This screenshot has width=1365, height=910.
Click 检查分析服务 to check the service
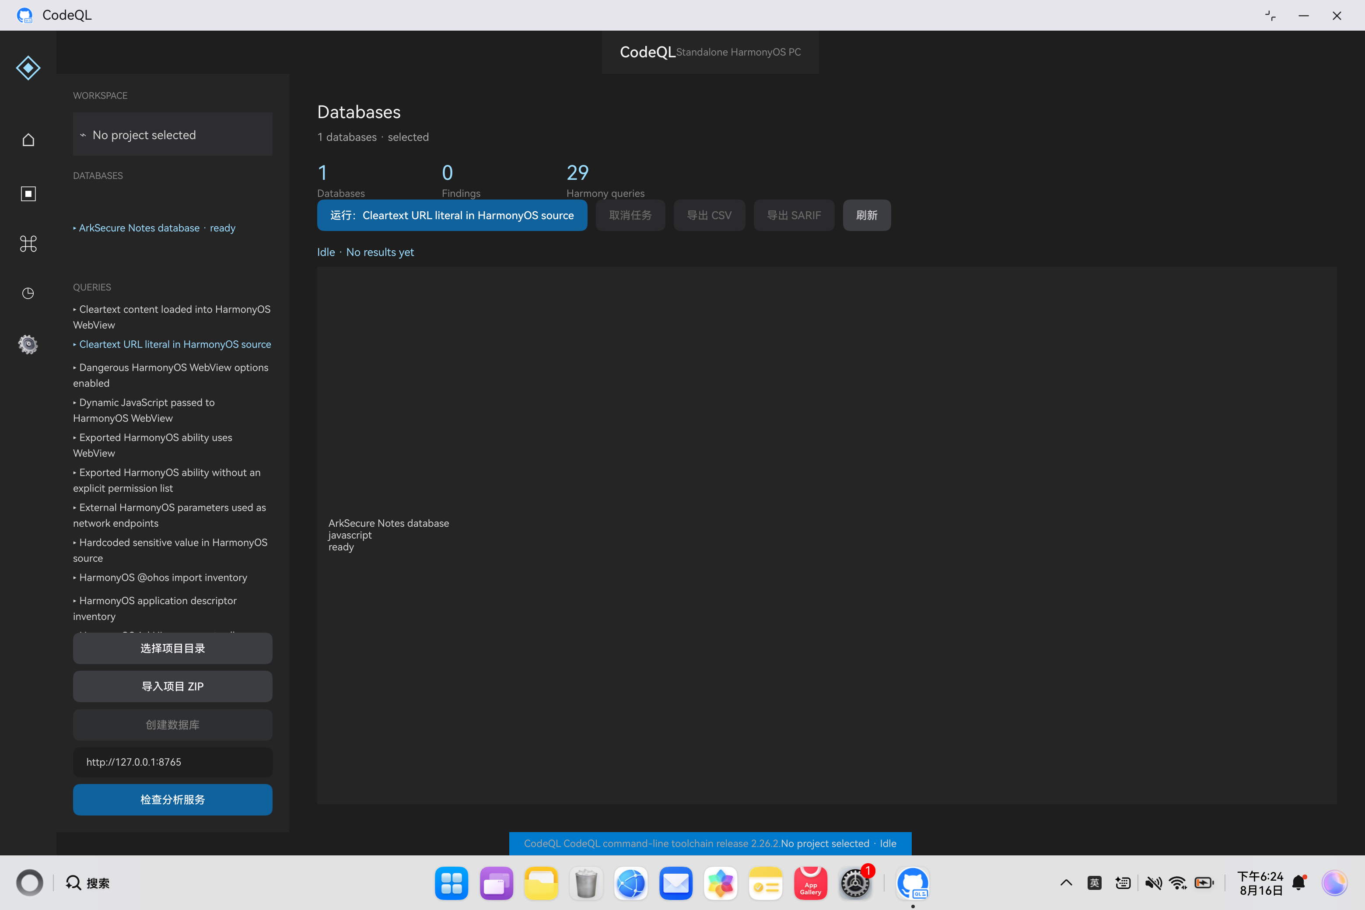172,800
